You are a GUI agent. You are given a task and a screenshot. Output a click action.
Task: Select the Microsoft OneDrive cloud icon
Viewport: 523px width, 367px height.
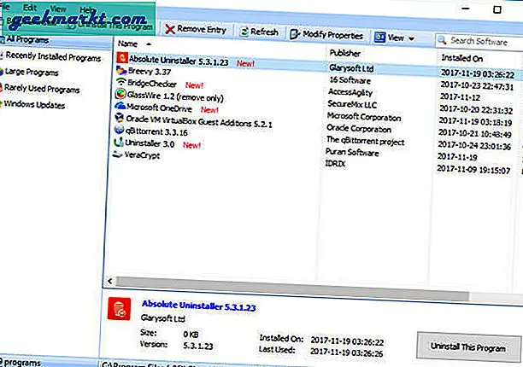(120, 106)
